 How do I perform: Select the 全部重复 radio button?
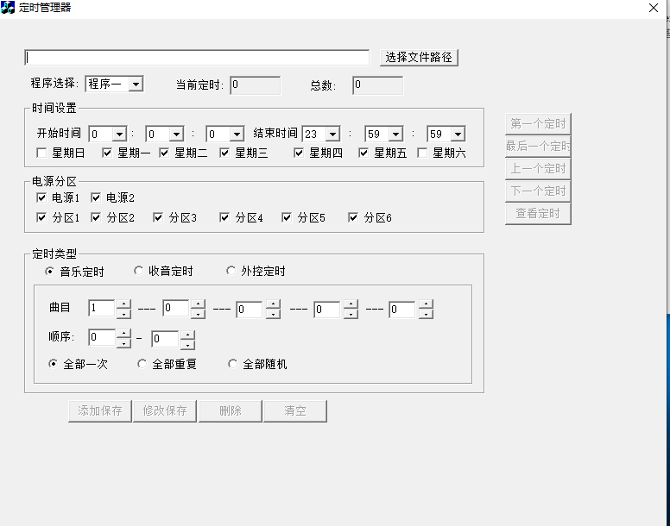[x=142, y=364]
